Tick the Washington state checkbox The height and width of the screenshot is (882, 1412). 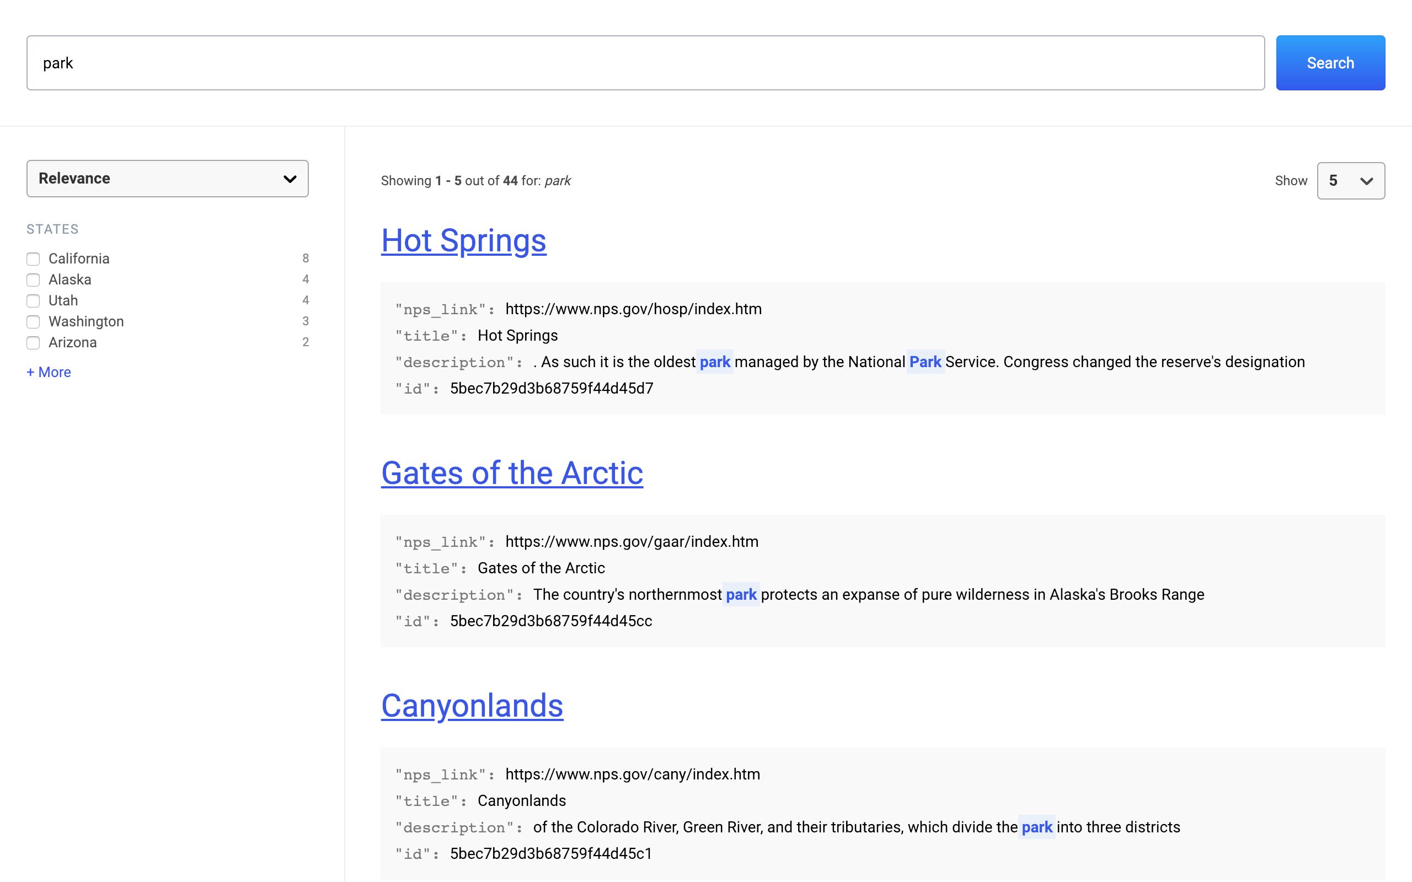(33, 322)
